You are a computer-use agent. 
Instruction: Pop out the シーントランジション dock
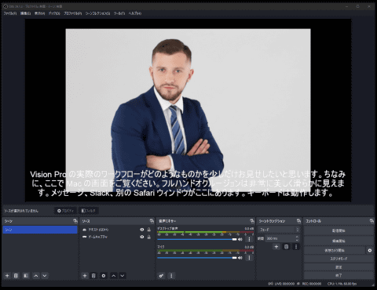pos(298,221)
